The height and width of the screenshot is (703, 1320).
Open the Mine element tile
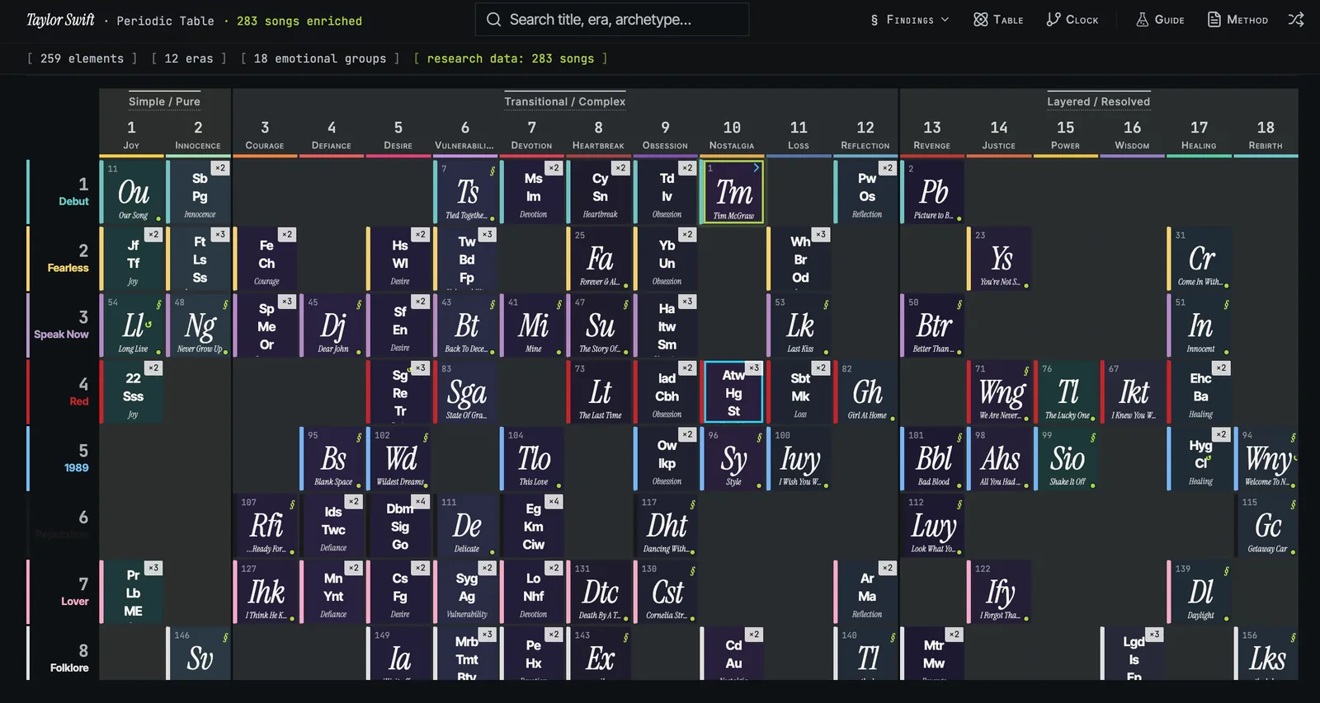point(533,326)
